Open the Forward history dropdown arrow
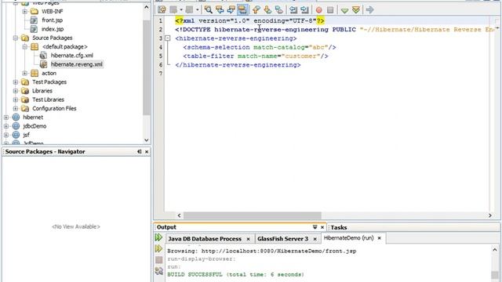The image size is (502, 282). tap(197, 10)
